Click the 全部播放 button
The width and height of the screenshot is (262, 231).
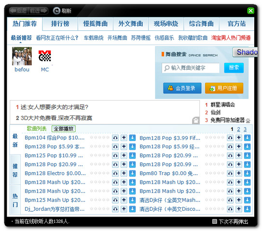pyautogui.click(x=64, y=128)
